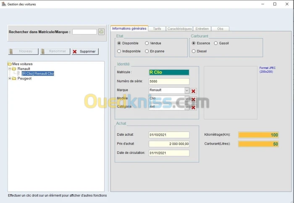Click the Renault folder icon
Viewport: 294px width, 203px height.
(14, 69)
